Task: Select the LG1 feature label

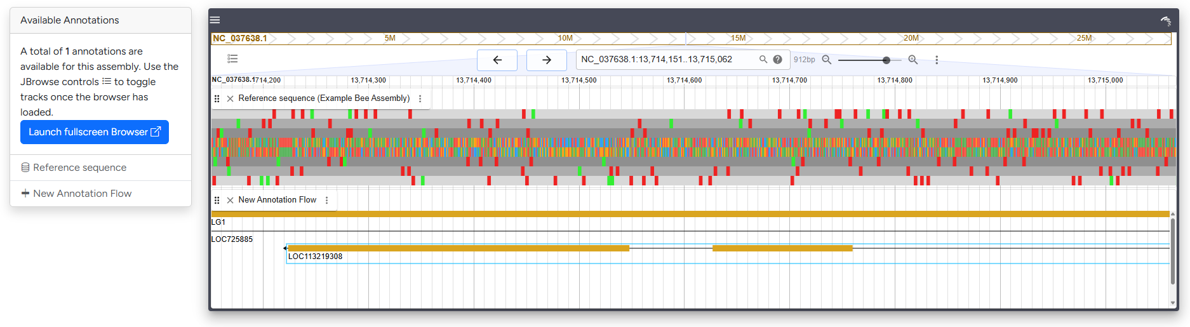Action: [x=218, y=222]
